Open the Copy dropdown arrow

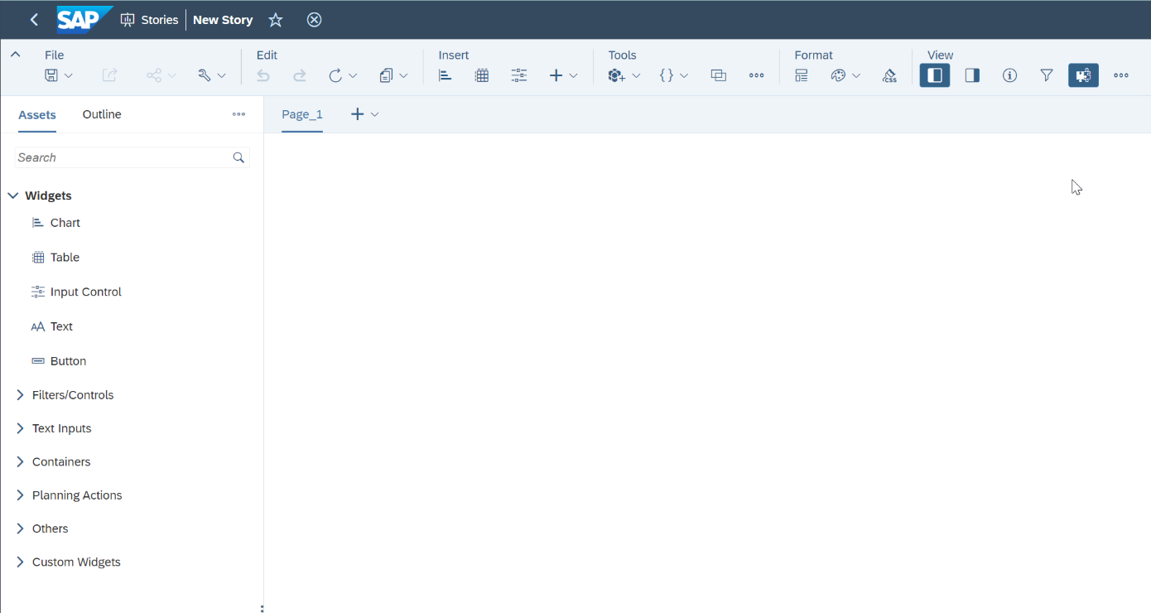403,75
